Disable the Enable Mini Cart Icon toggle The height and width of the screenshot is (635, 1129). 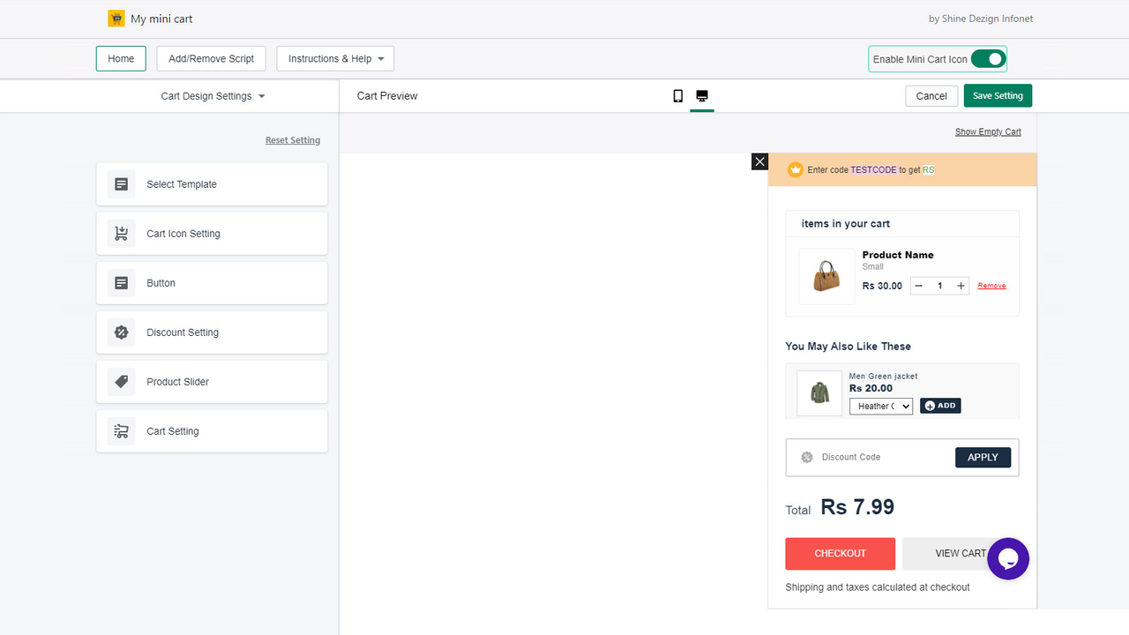coord(989,58)
